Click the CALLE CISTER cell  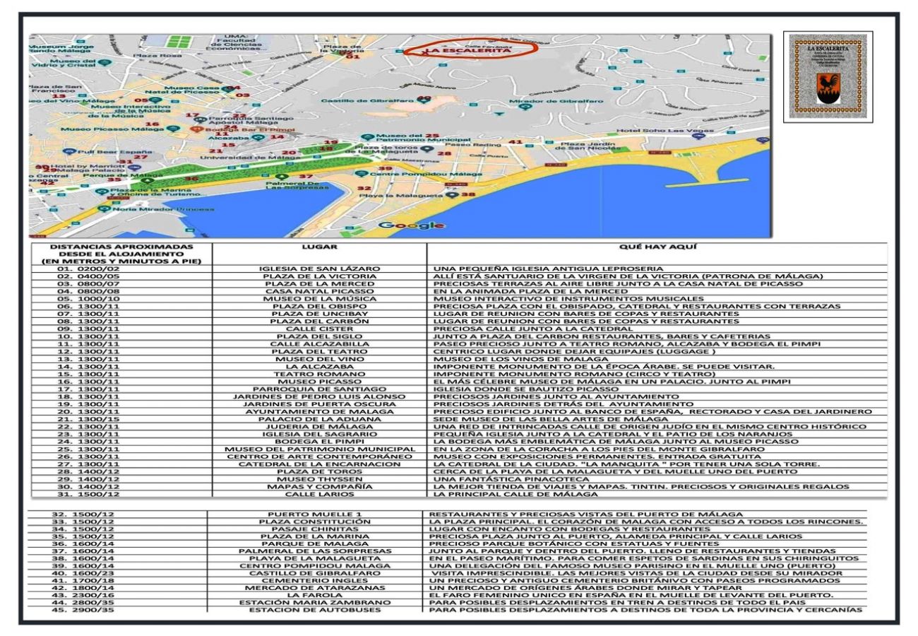(x=319, y=329)
